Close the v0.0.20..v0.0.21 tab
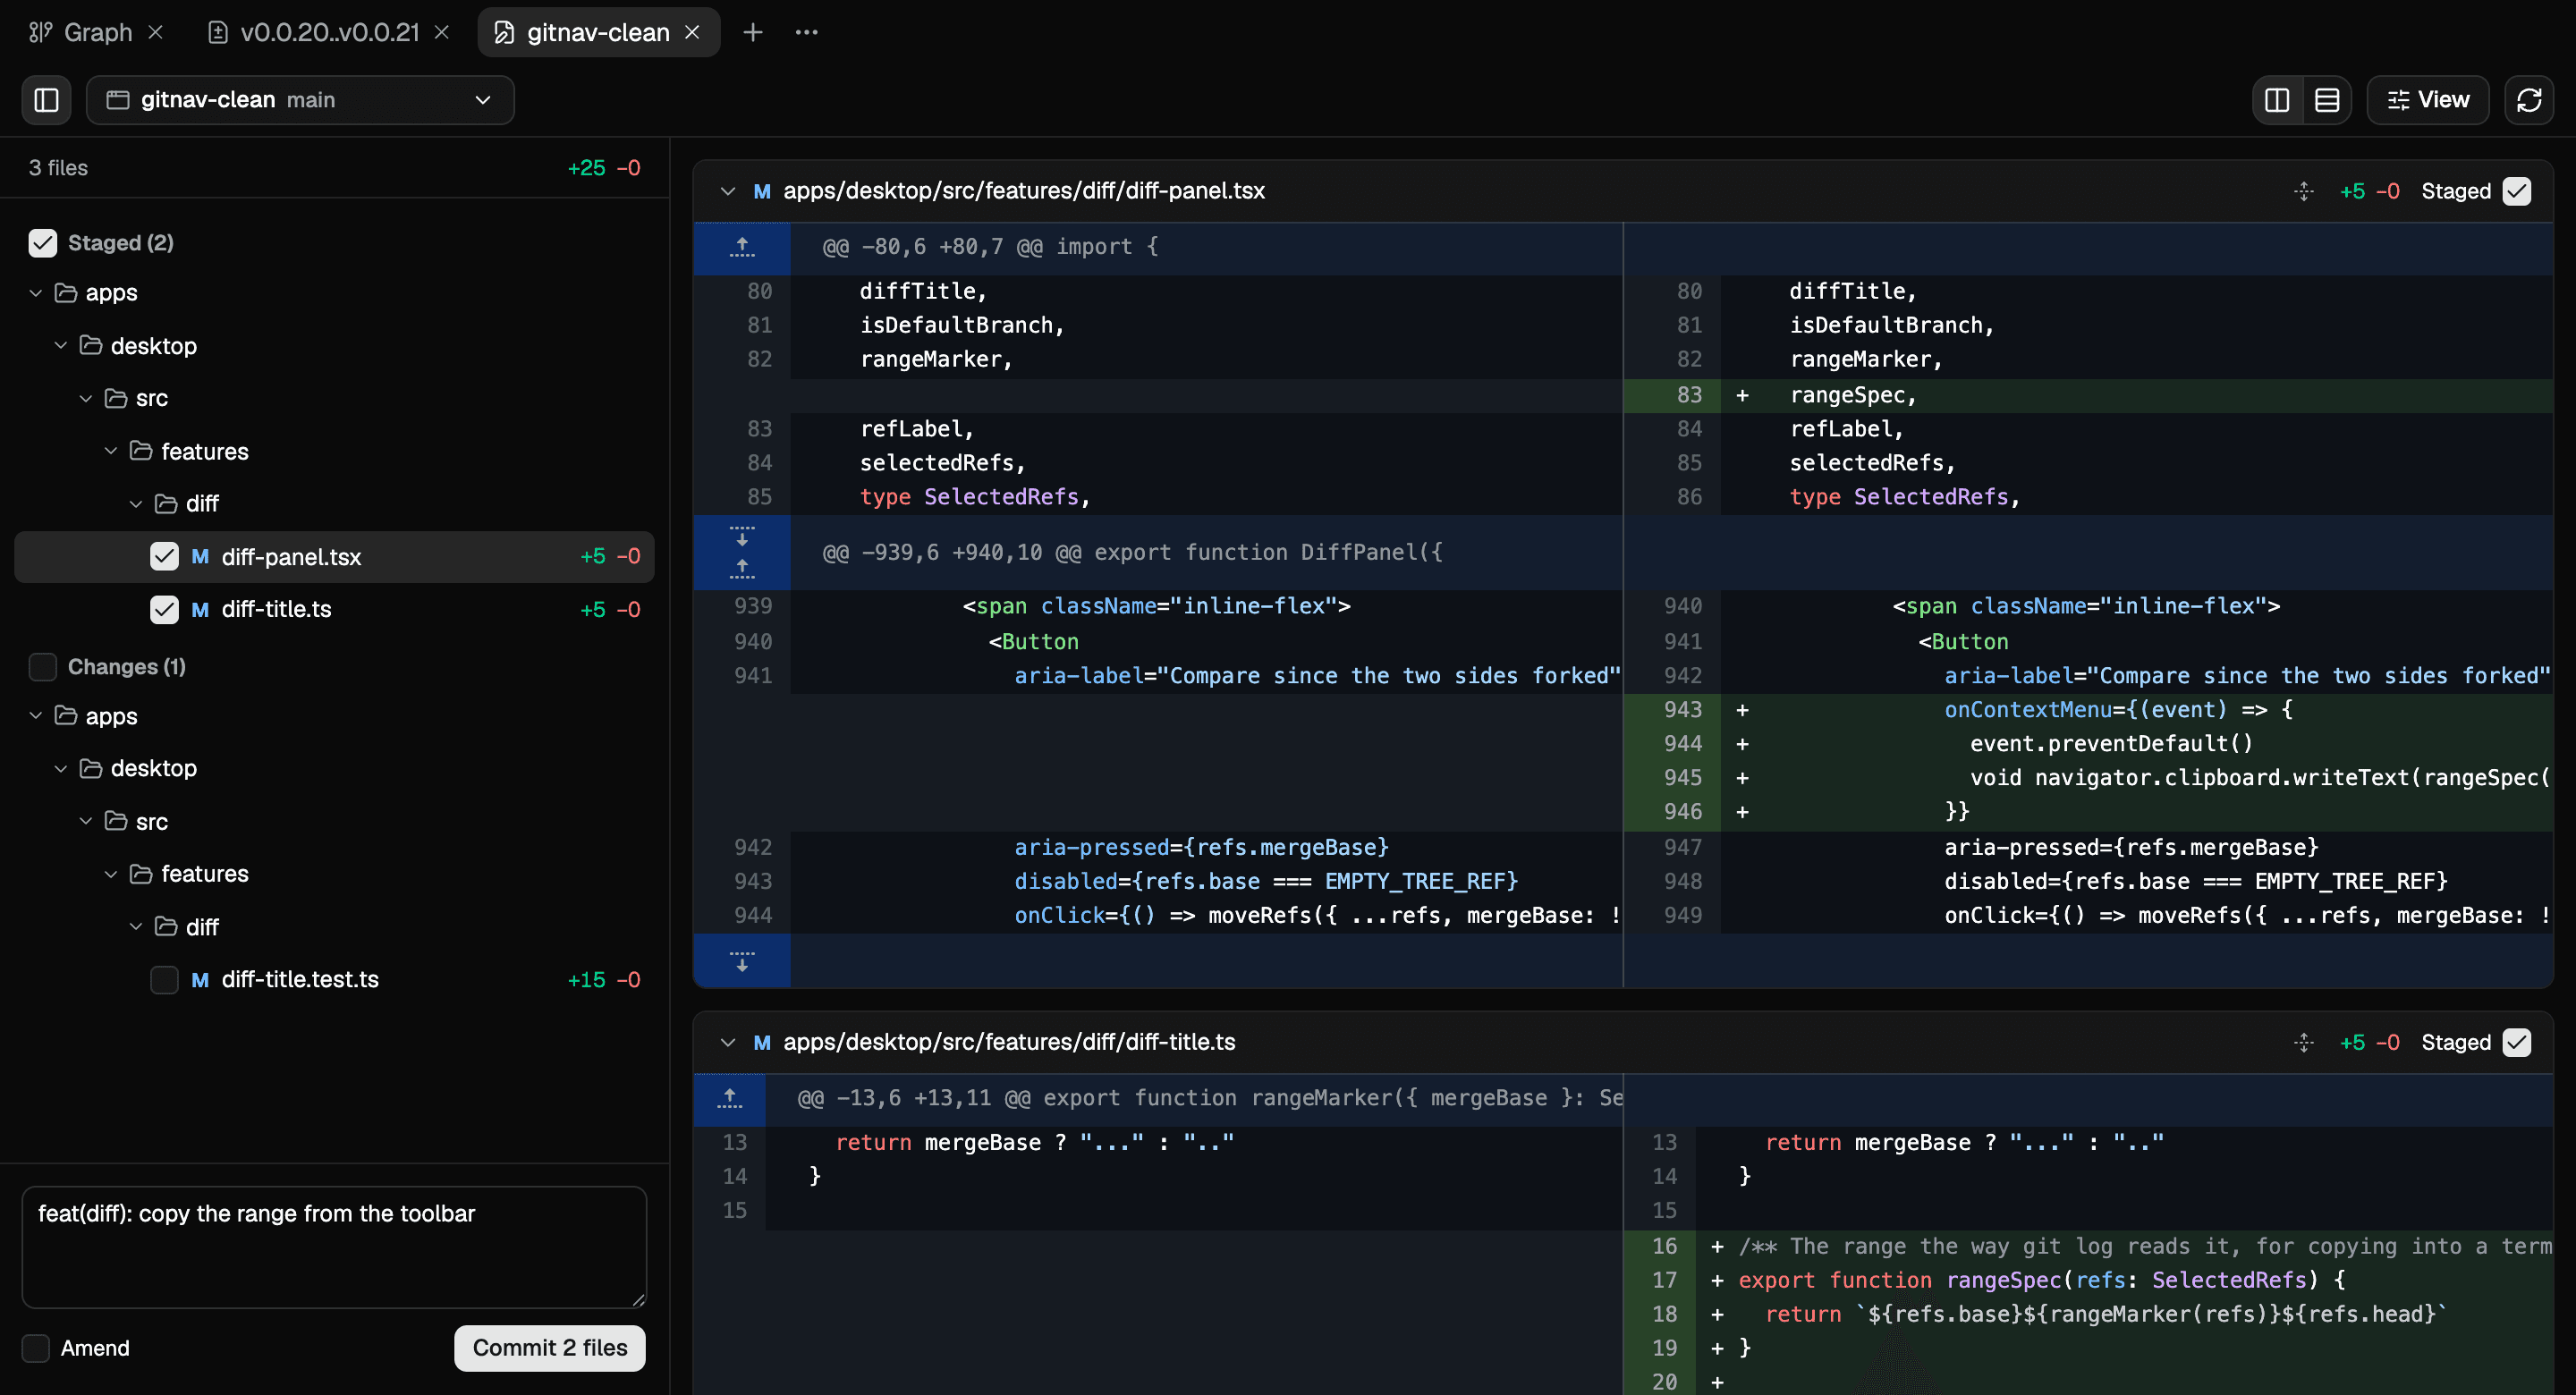The width and height of the screenshot is (2576, 1395). (x=442, y=32)
